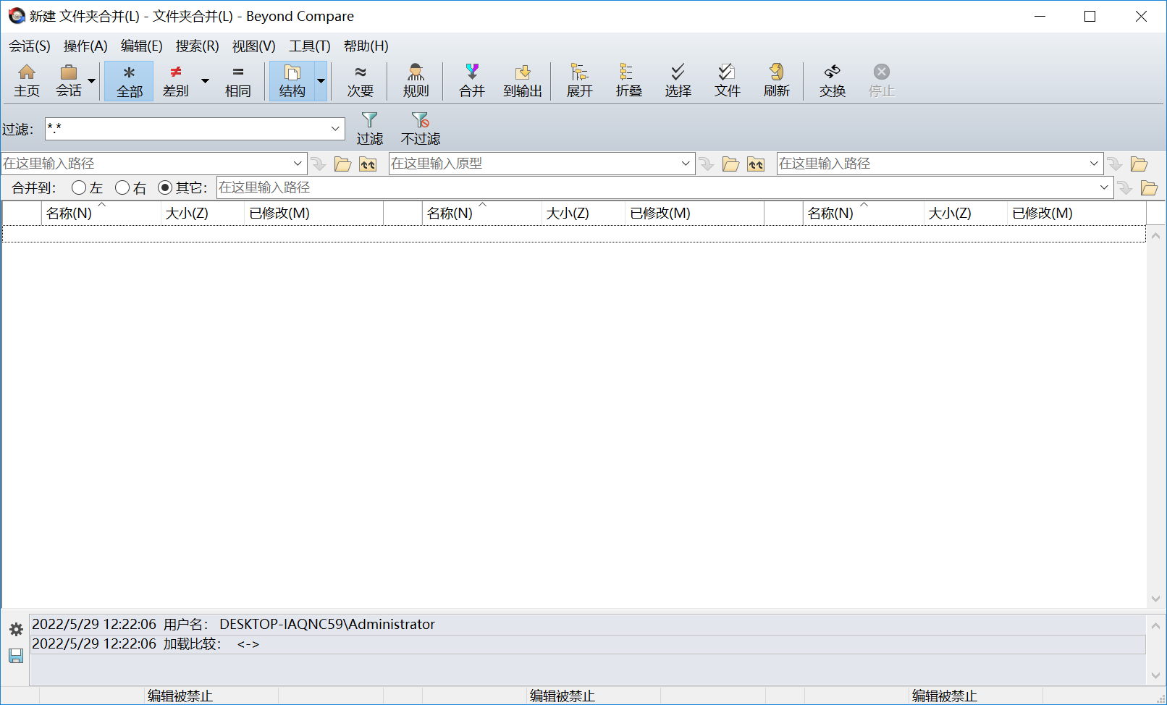Refresh the comparison with 刷新
Viewport: 1167px width, 705px height.
[776, 80]
